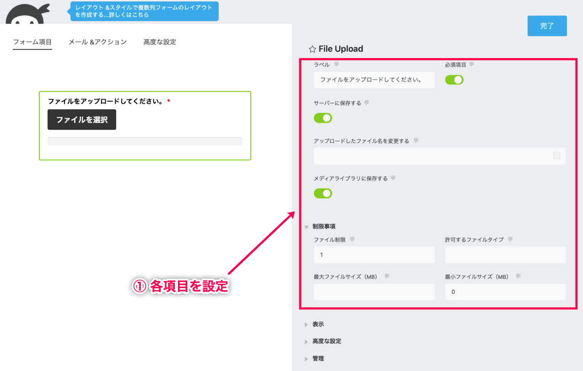The width and height of the screenshot is (583, 371).
Task: Click help bubble next to 許可するファイルタイプ
Action: pos(510,239)
